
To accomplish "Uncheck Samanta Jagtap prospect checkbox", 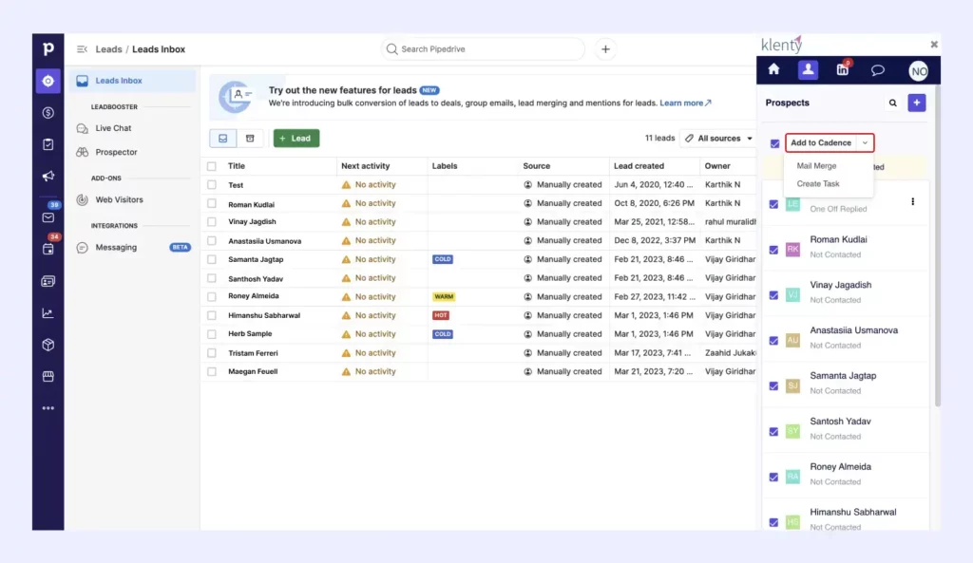I will pyautogui.click(x=773, y=385).
